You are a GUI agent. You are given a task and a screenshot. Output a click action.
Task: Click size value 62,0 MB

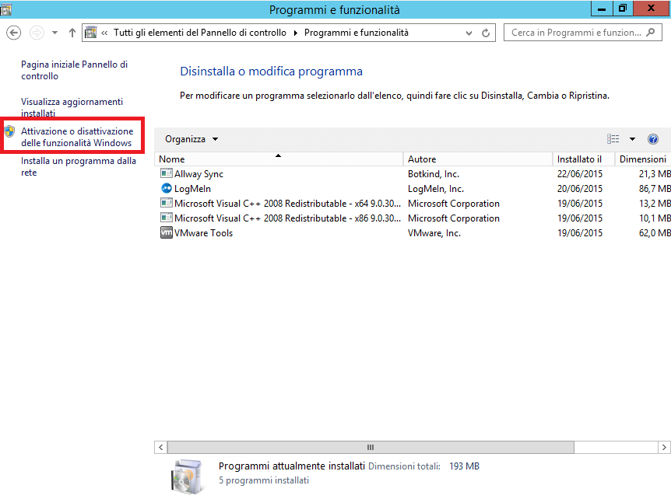[655, 233]
